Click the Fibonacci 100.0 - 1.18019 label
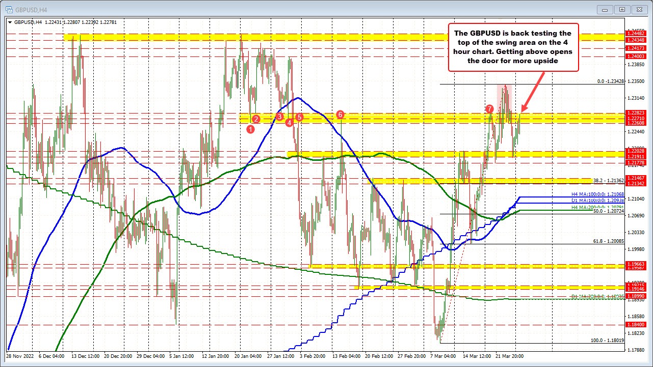653x367 pixels. pos(608,341)
